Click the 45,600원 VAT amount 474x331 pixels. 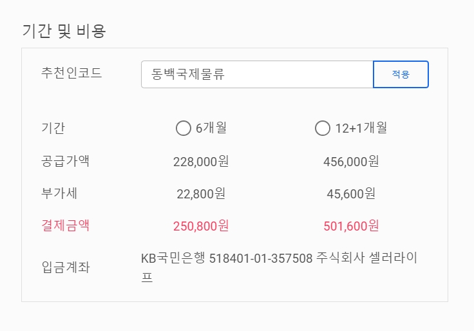[x=351, y=194]
